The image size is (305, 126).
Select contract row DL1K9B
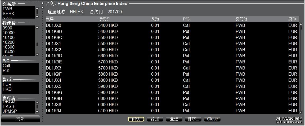coord(172,31)
